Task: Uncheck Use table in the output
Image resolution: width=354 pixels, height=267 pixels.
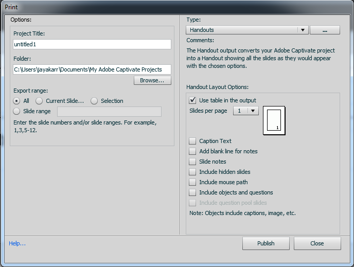Action: pyautogui.click(x=192, y=100)
